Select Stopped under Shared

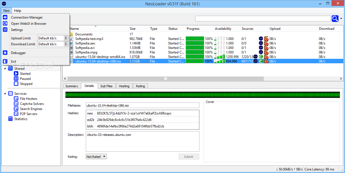tap(26, 84)
